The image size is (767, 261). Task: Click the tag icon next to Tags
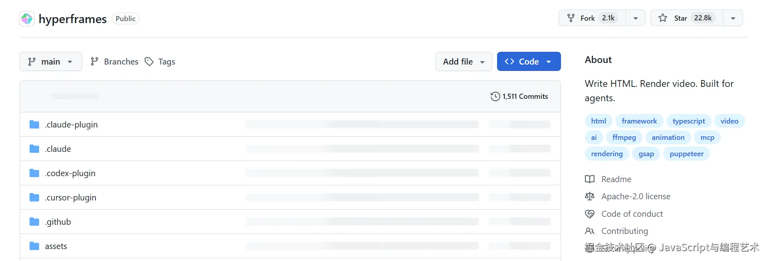click(x=149, y=61)
